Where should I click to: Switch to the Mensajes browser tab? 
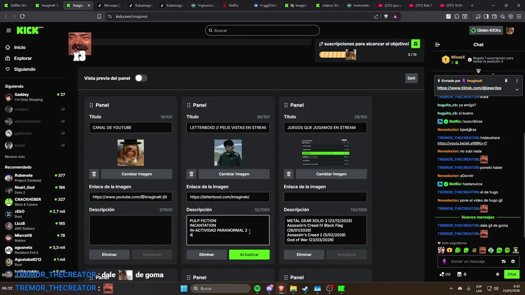(x=109, y=5)
